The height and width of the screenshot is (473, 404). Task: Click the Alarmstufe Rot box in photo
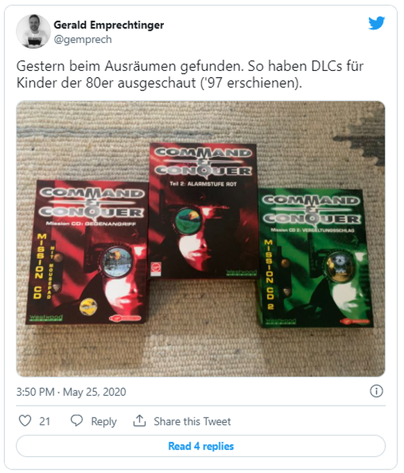click(x=203, y=211)
